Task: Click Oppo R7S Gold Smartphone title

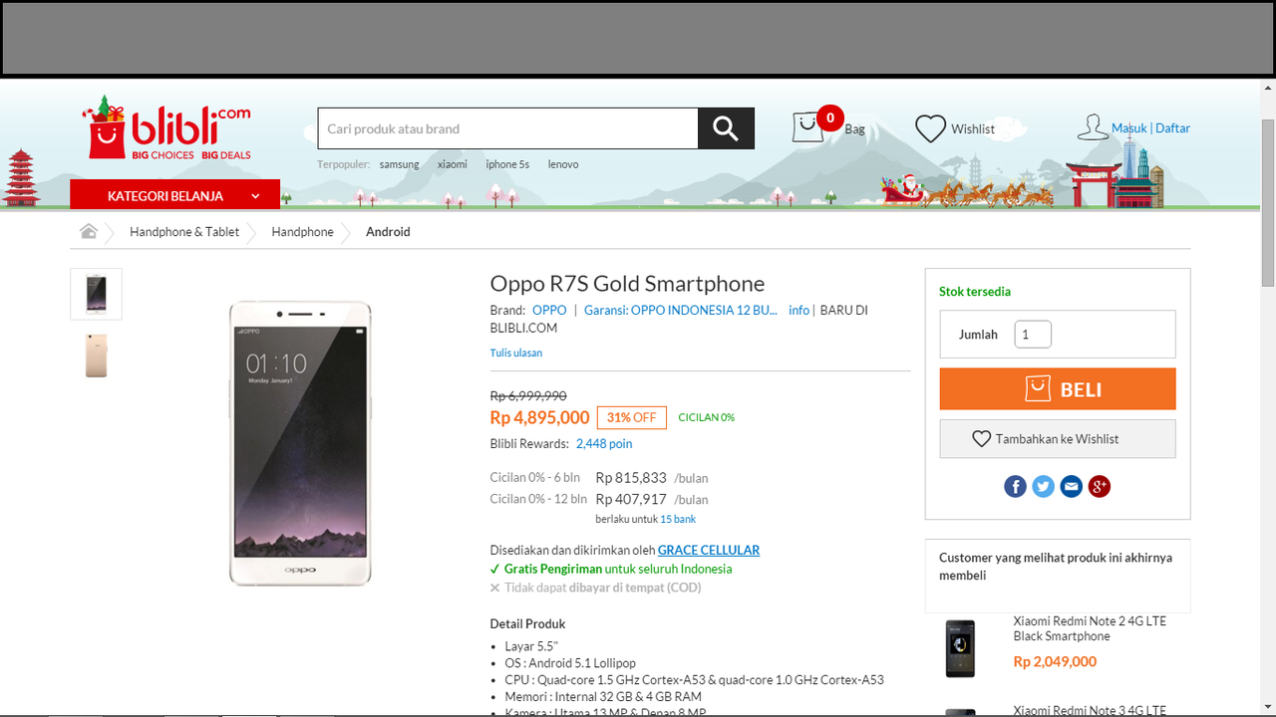Action: click(627, 284)
